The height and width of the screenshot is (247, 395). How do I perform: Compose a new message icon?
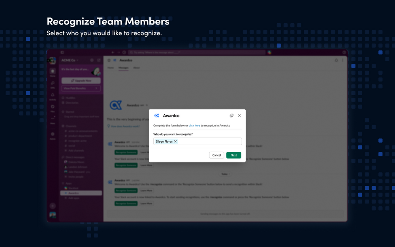point(99,60)
